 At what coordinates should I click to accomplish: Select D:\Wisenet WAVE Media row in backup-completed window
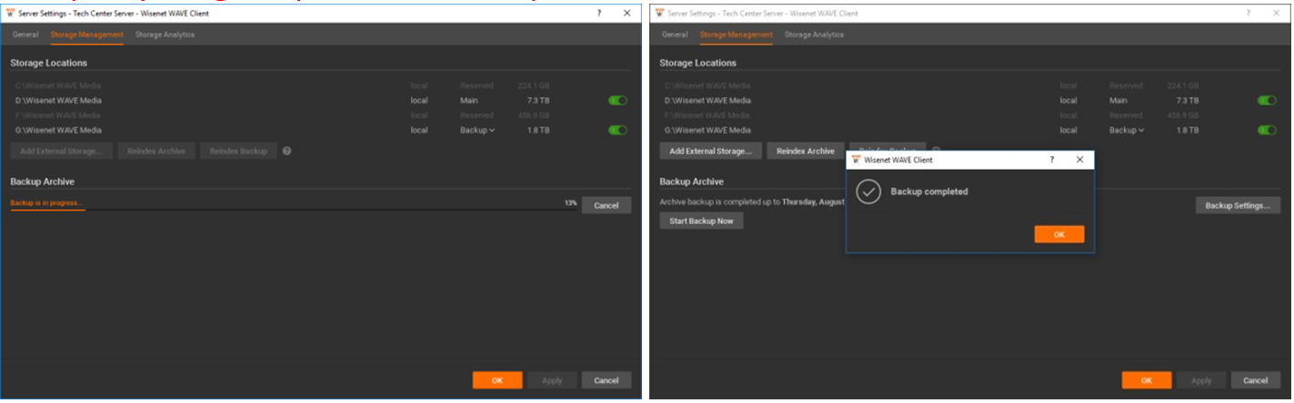pyautogui.click(x=969, y=101)
